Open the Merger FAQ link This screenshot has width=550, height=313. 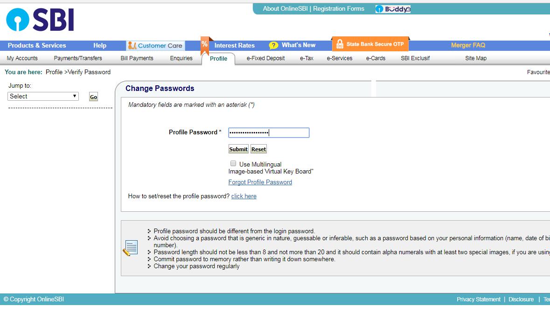(x=468, y=45)
